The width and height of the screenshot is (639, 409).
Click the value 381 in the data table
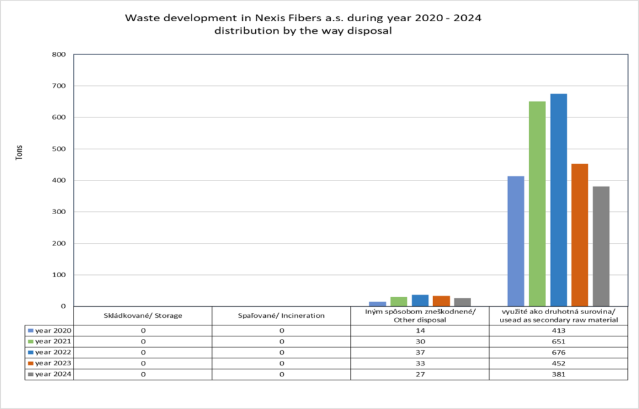(x=559, y=374)
